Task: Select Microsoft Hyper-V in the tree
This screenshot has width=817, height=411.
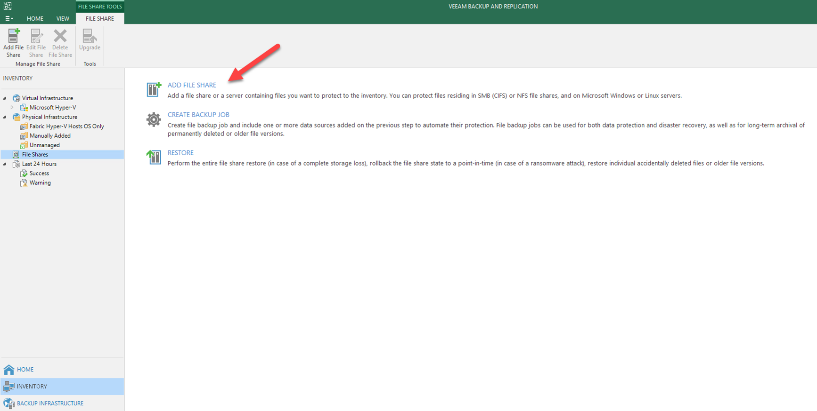Action: pos(53,108)
